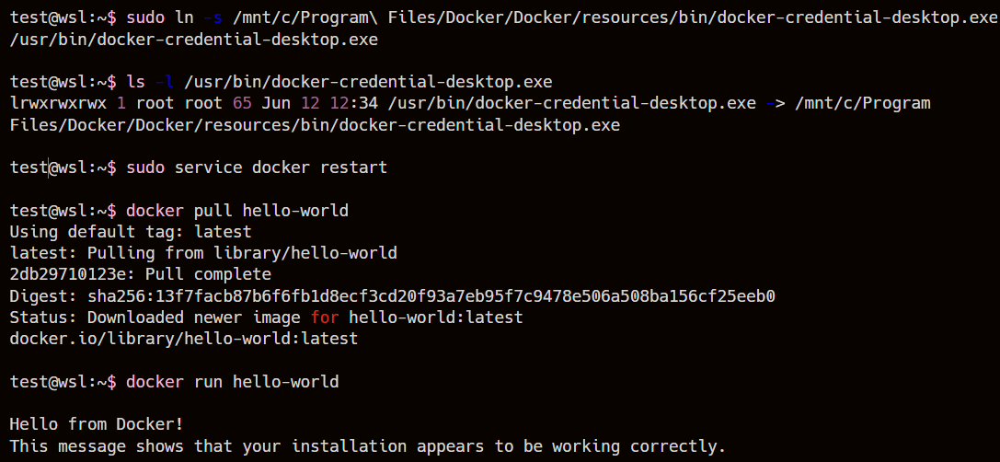
Task: Click the 'docker.io/library/hello-world:latest' line
Action: click(183, 339)
